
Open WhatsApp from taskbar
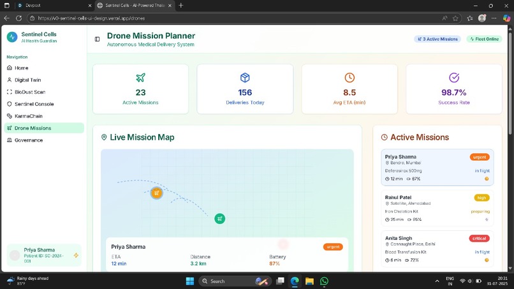(x=324, y=281)
